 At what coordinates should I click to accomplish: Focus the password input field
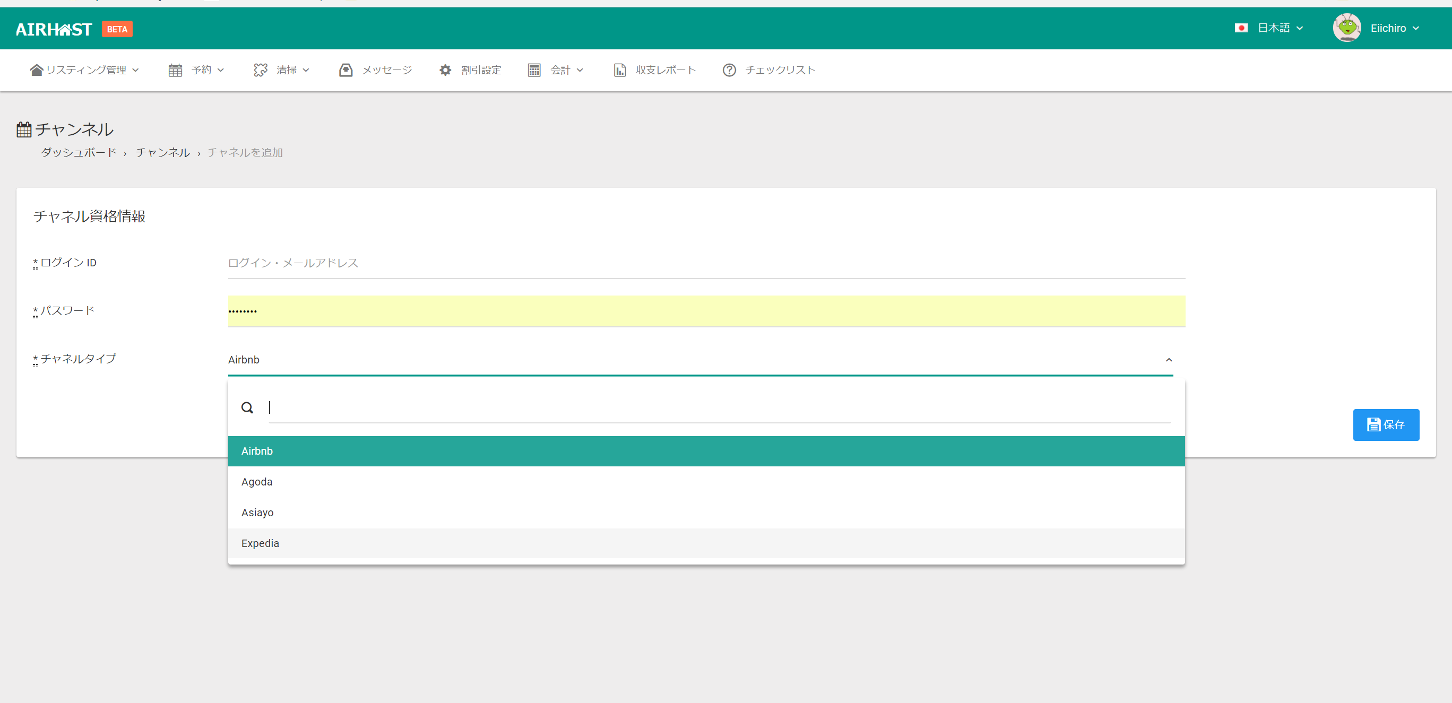[706, 311]
